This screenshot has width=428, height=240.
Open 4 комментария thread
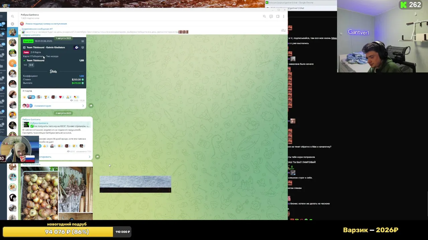[42, 106]
